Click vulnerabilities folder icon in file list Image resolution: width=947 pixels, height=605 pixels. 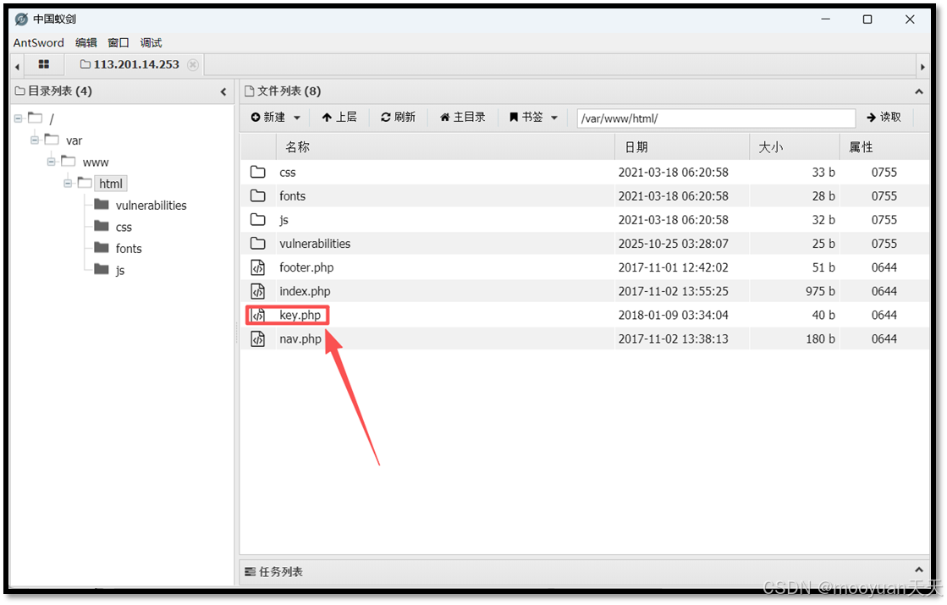pos(258,244)
